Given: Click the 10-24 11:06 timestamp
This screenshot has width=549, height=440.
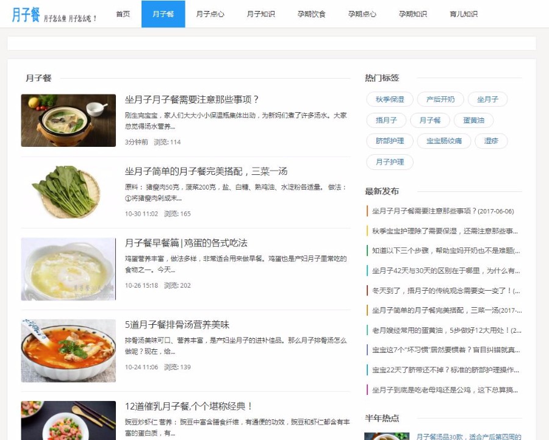Looking at the screenshot, I should [x=142, y=367].
